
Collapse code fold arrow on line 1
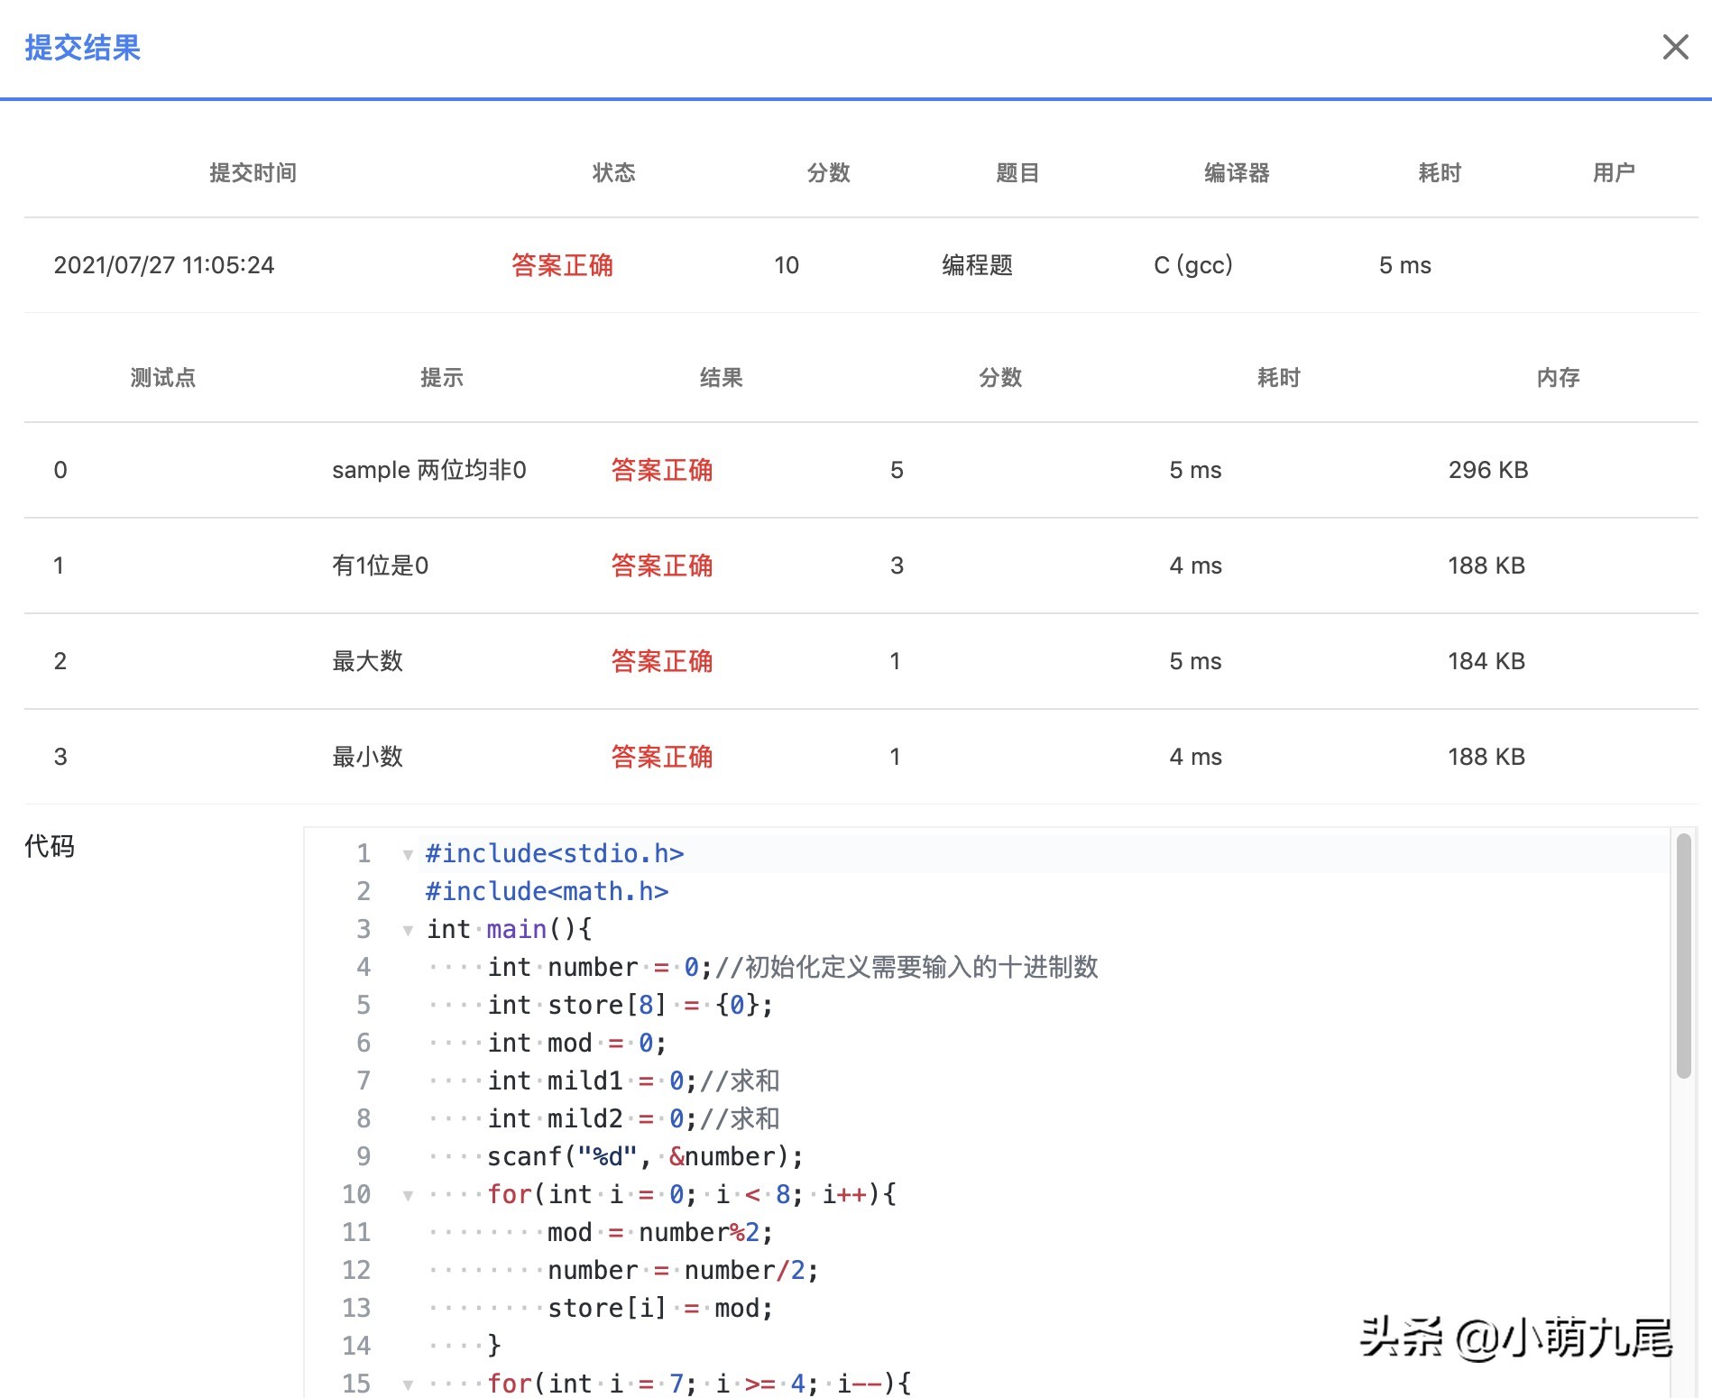point(408,854)
